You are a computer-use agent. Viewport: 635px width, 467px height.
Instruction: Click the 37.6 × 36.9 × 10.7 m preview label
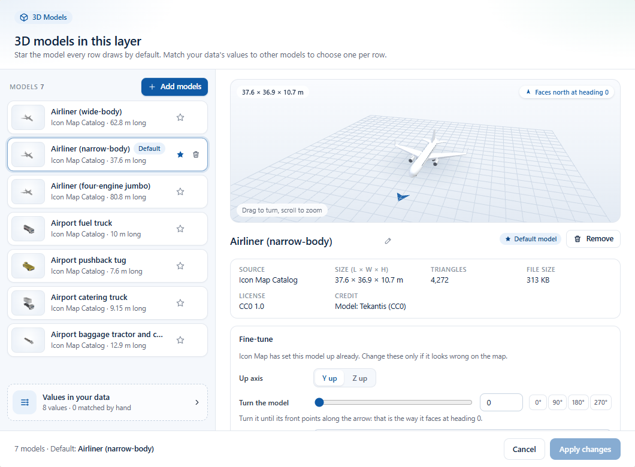tap(273, 92)
